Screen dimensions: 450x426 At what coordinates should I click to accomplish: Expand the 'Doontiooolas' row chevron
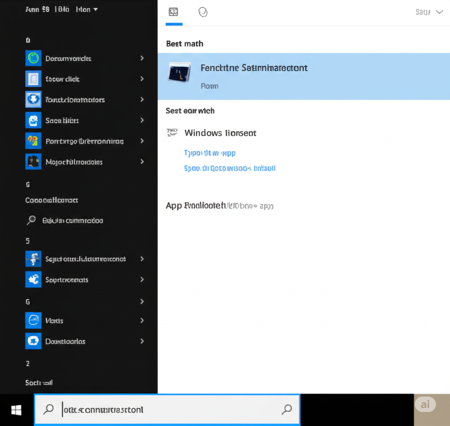[x=142, y=341]
